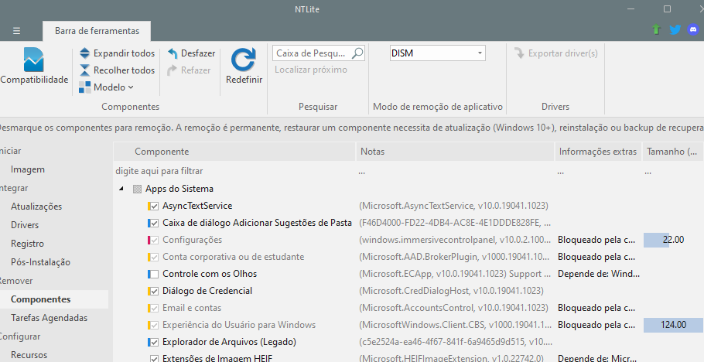Image resolution: width=704 pixels, height=362 pixels.
Task: Open Imagem in the sidebar
Action: click(x=28, y=169)
